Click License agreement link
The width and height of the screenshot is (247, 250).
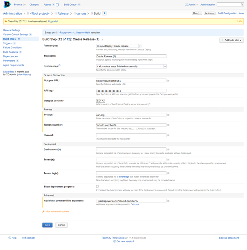coord(229,238)
